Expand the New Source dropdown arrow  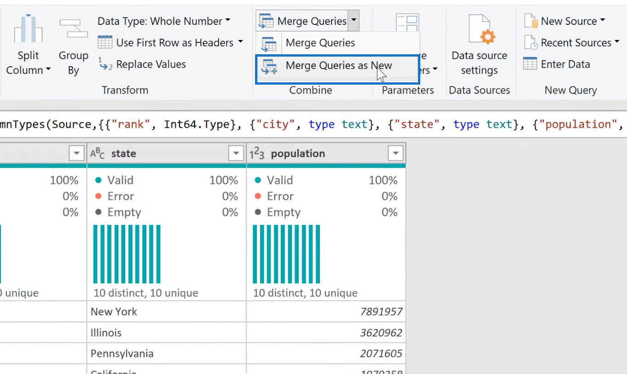(x=603, y=21)
